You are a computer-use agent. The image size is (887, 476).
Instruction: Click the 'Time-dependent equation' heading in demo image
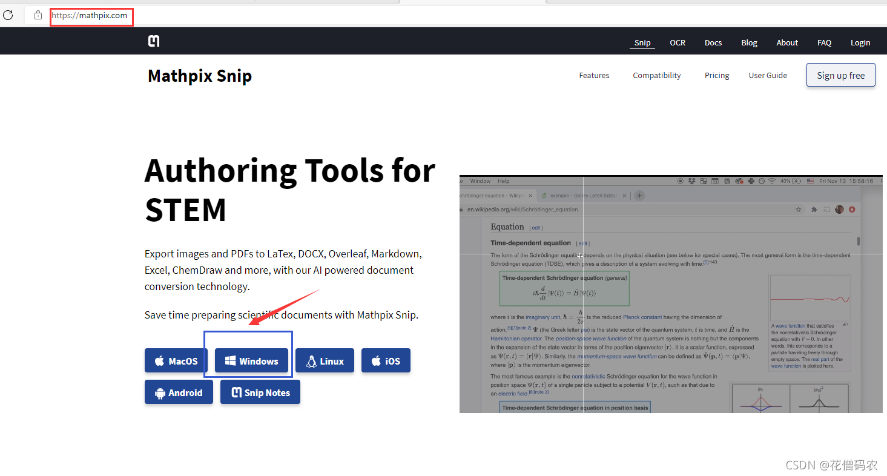(530, 243)
